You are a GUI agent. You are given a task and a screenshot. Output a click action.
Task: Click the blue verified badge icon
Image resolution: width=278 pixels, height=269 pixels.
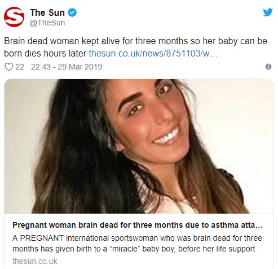coord(72,12)
